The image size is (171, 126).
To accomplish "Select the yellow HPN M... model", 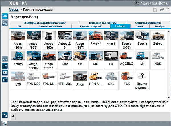I will [96, 80].
